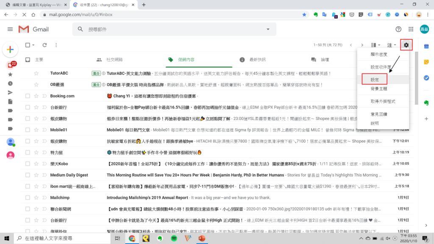Expand the select-all dropdown arrow

click(x=33, y=45)
